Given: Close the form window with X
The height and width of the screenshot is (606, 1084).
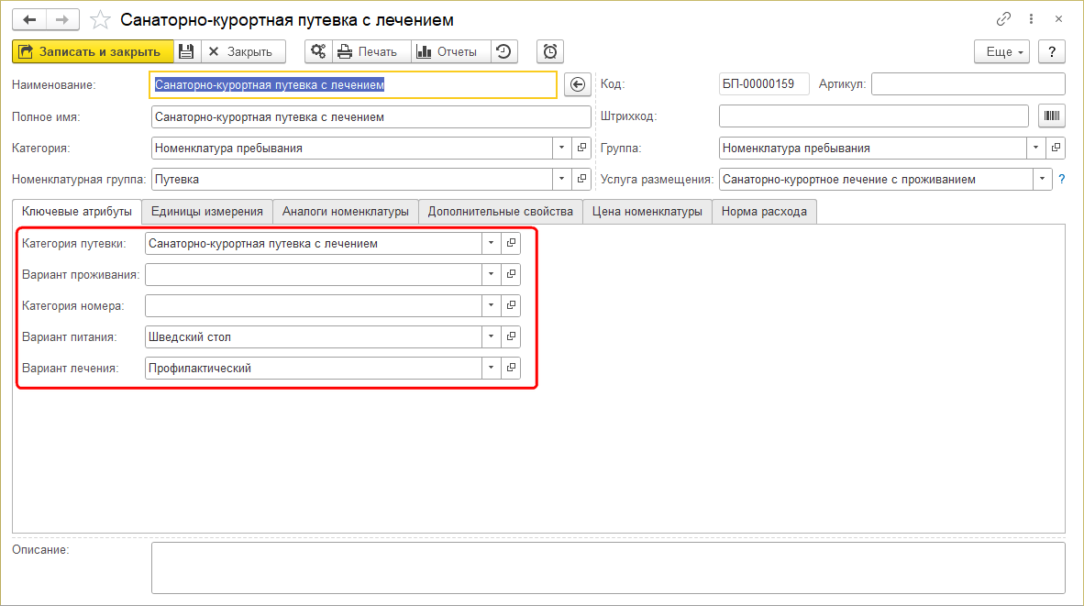Looking at the screenshot, I should (1058, 19).
